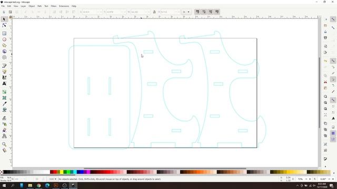
Task: Open the Extensions menu
Action: (64, 6)
